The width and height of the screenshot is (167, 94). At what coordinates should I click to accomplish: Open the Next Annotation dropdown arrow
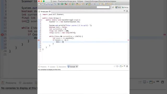coord(102,4)
